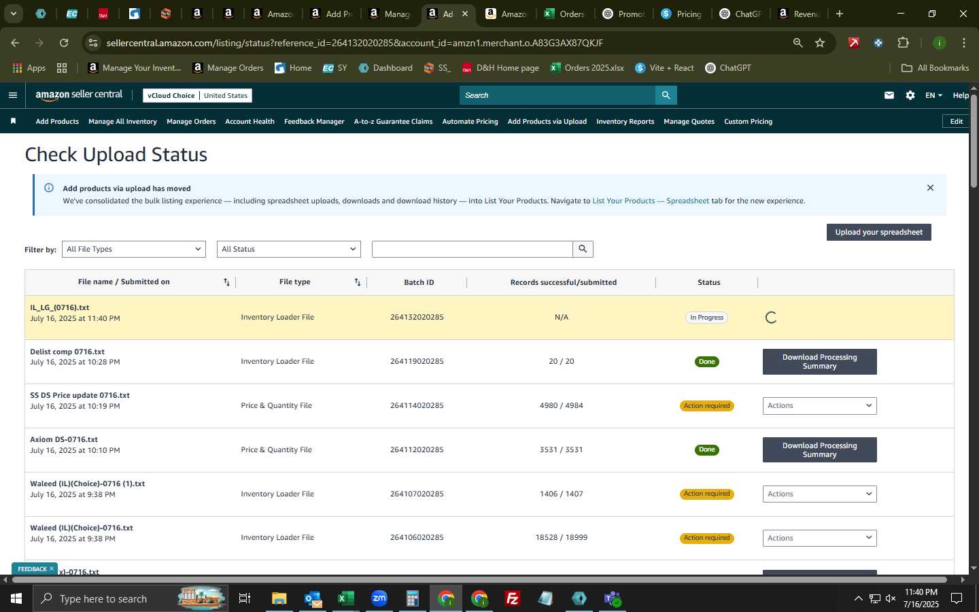979x612 pixels.
Task: Open Orders 2025.xlsx bookmark
Action: [x=587, y=68]
